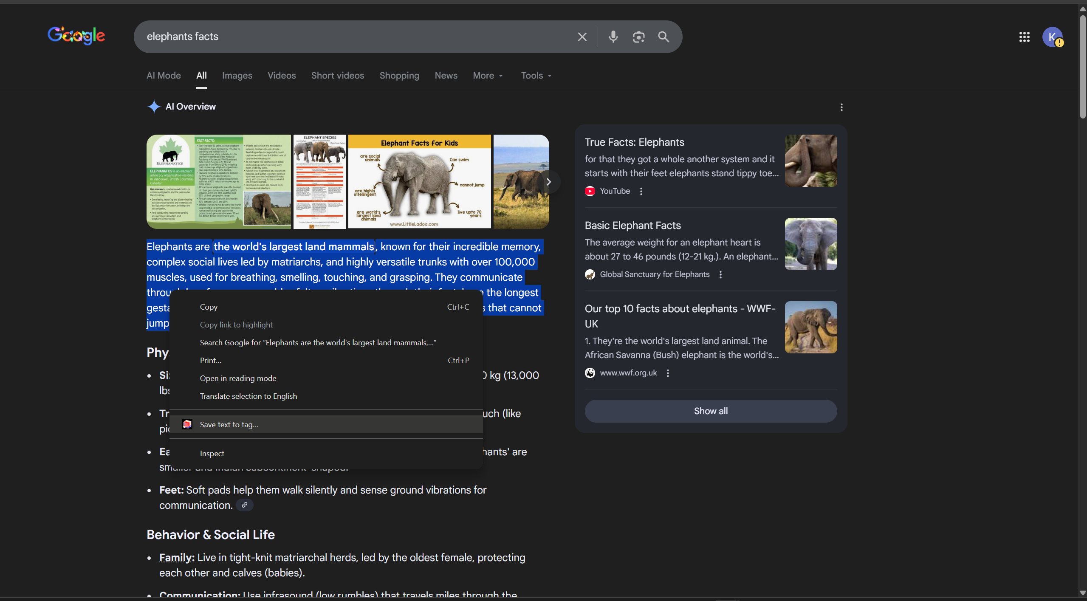Screen dimensions: 1087x601
Task: Choose Copy from the context menu
Action: tap(209, 307)
